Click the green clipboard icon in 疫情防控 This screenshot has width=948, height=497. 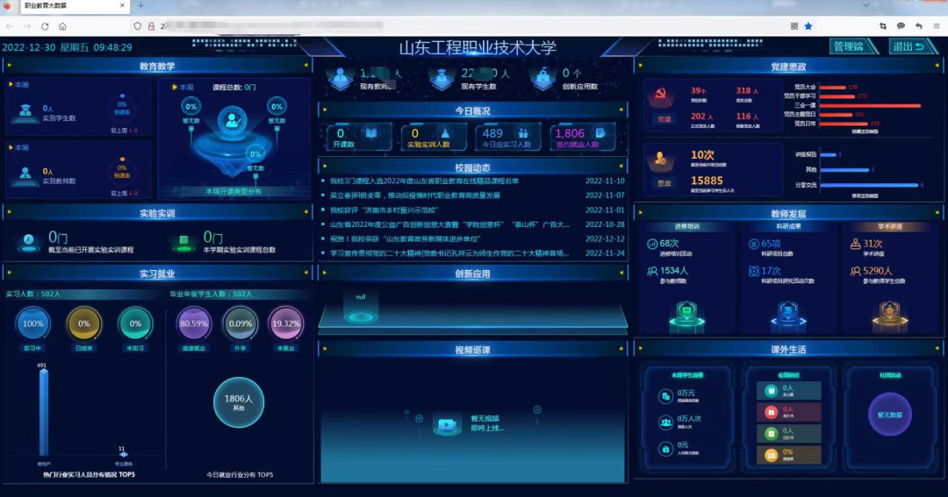tap(771, 434)
